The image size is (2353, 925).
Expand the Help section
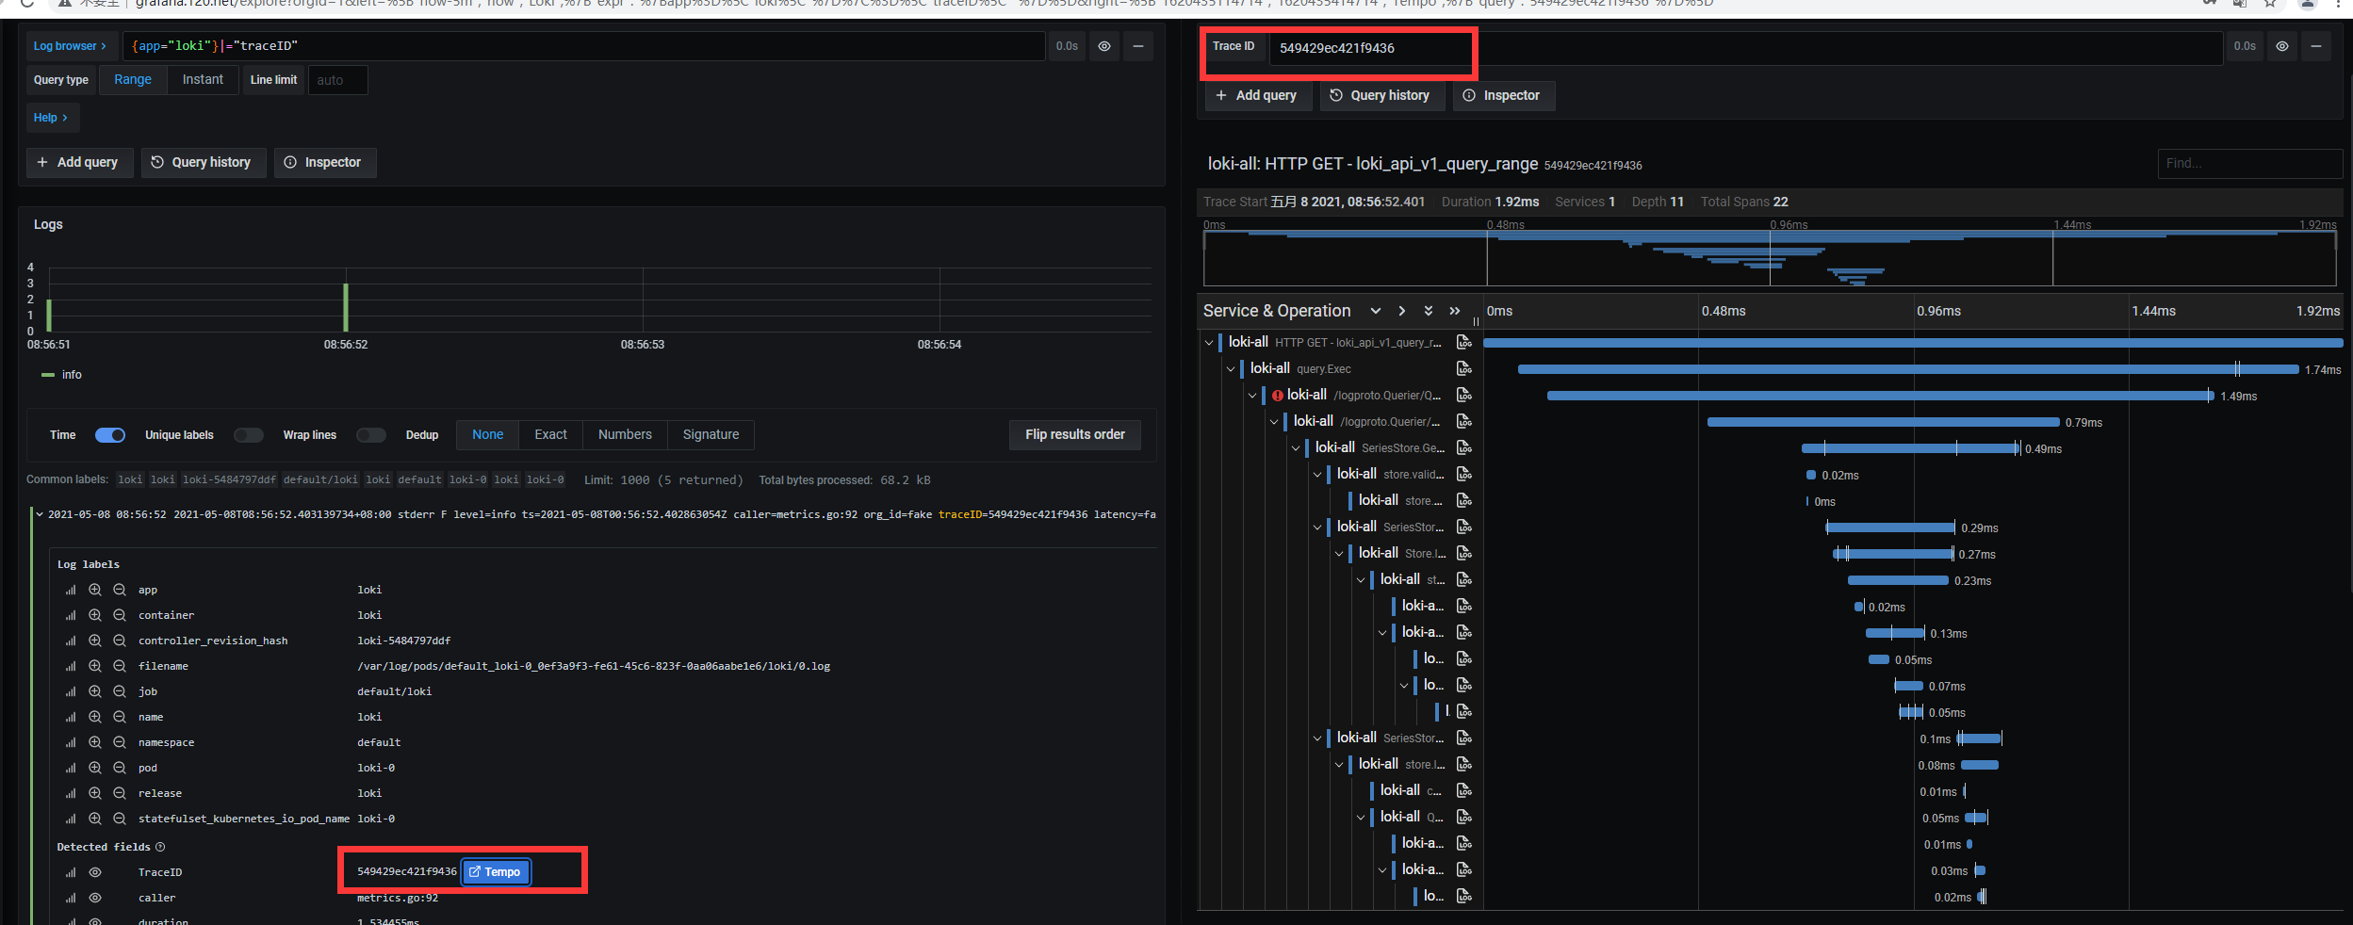[52, 117]
